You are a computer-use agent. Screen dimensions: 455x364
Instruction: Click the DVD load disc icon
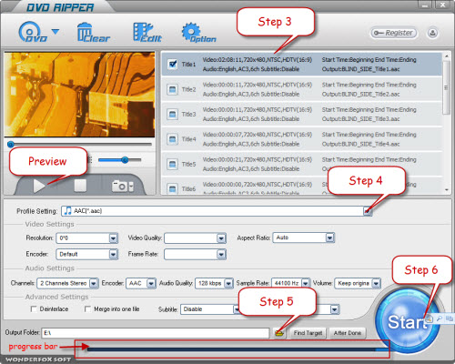tap(33, 32)
